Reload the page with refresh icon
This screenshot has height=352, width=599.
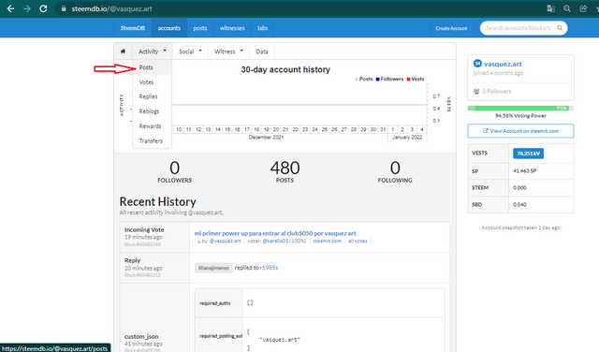(x=43, y=8)
